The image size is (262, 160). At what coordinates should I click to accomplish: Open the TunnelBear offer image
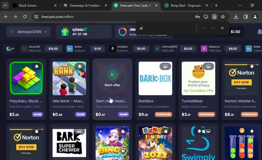[x=199, y=78]
